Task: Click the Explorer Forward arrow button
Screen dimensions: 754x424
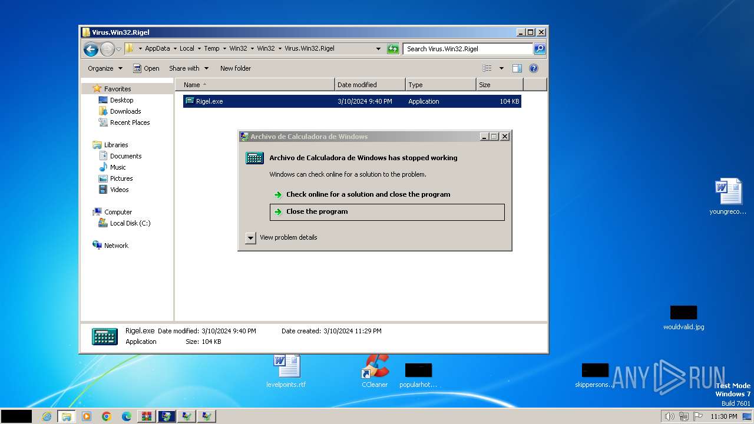Action: point(107,49)
